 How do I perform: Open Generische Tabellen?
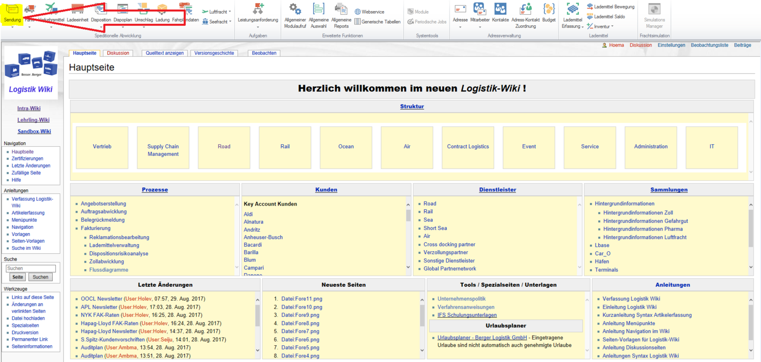377,22
